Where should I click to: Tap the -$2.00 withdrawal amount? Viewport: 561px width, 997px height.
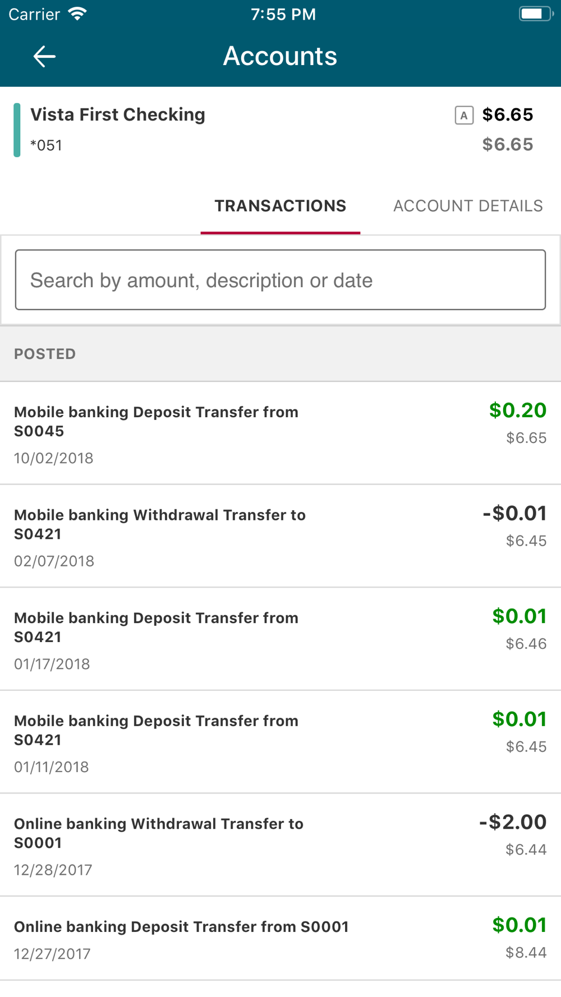point(512,822)
